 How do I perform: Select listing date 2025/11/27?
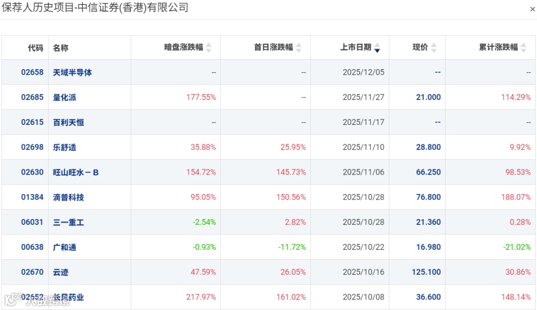[363, 98]
